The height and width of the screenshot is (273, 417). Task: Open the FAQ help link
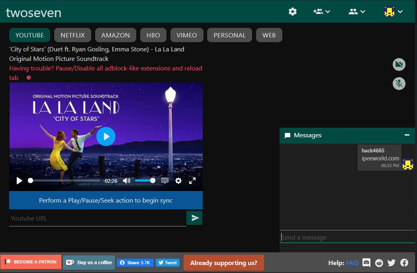pos(352,263)
